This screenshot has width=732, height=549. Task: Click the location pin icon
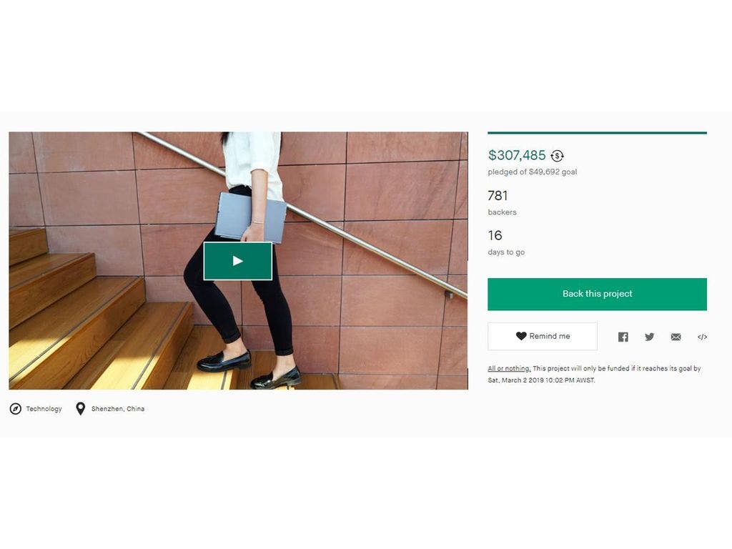click(81, 409)
